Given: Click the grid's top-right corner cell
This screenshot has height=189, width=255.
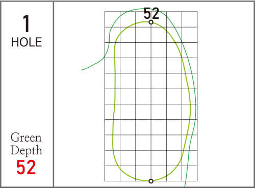Looking at the screenshot, I should click(x=190, y=19).
